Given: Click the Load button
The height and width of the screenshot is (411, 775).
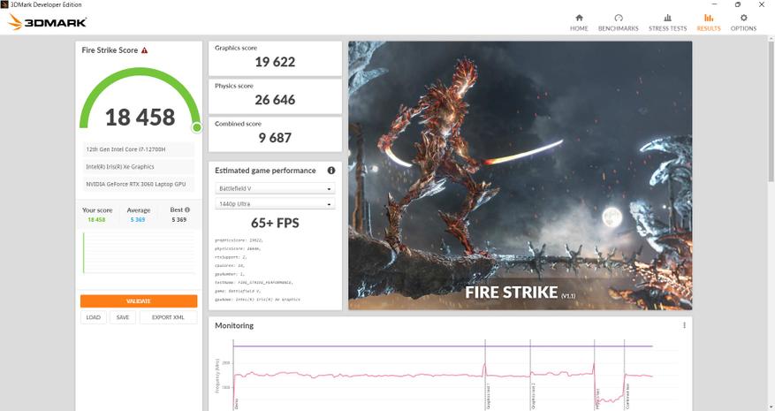Looking at the screenshot, I should click(x=94, y=317).
